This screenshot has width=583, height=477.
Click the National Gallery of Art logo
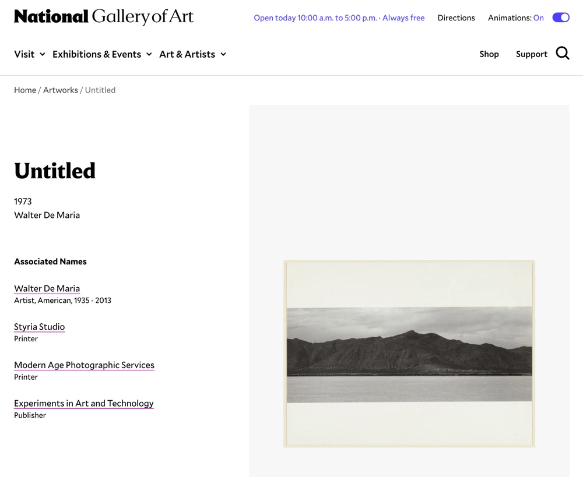tap(104, 17)
